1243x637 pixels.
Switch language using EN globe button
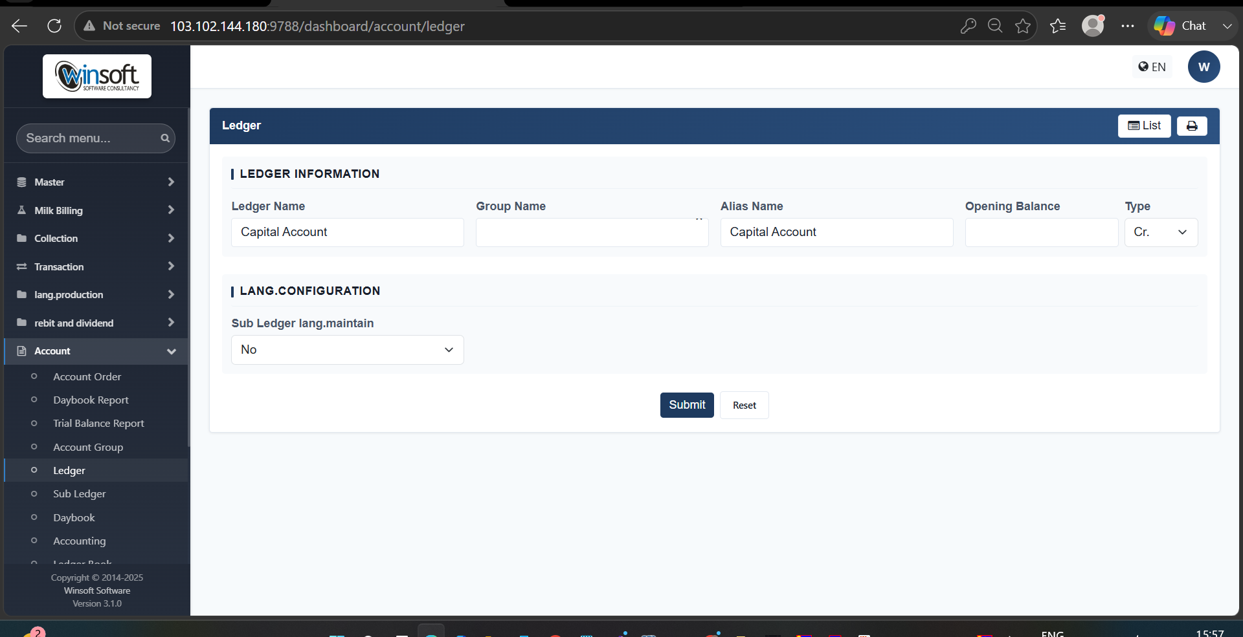tap(1152, 67)
